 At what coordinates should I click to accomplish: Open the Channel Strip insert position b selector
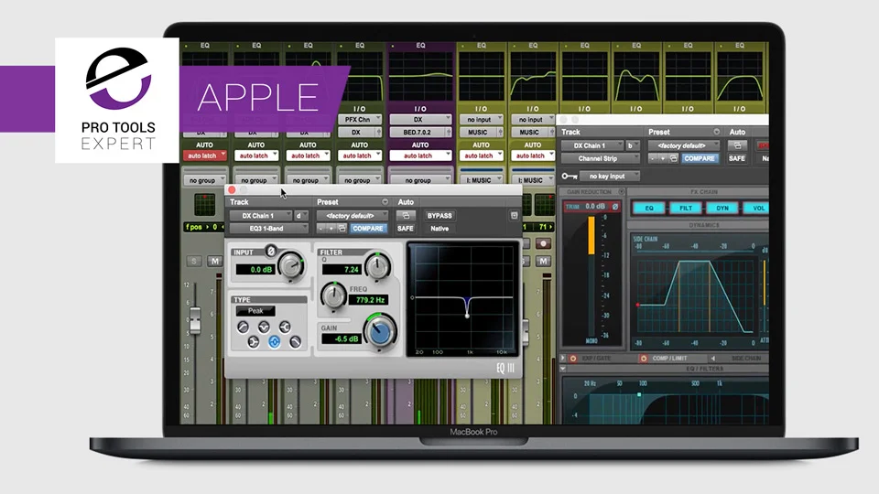(x=632, y=145)
